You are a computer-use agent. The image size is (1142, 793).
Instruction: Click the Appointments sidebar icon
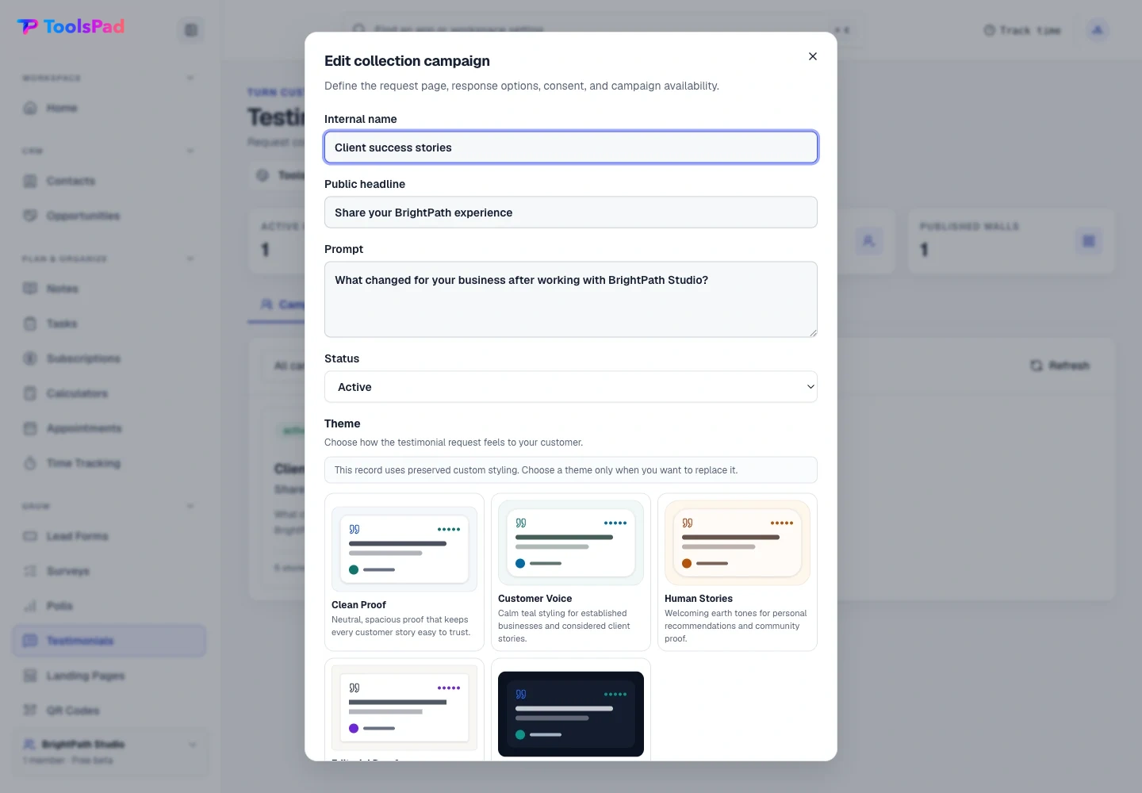click(30, 428)
